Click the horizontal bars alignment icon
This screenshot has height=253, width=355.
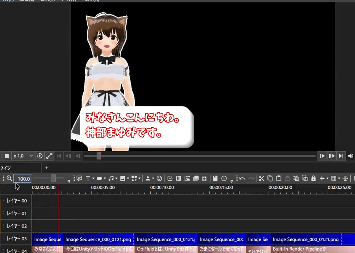pyautogui.click(x=187, y=178)
